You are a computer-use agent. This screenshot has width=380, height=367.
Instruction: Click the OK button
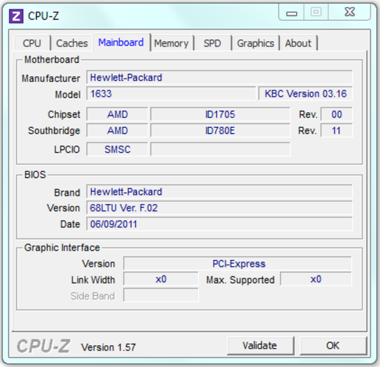[333, 346]
